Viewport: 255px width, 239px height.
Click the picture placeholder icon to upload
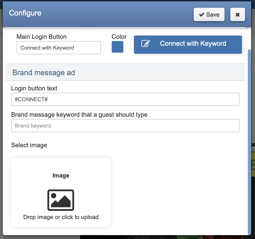(x=61, y=200)
